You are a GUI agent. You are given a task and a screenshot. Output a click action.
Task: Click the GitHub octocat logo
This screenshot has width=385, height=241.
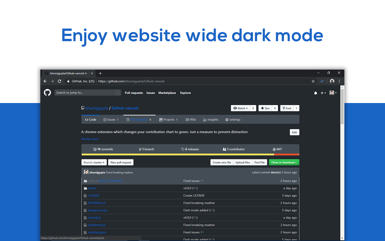pos(48,92)
